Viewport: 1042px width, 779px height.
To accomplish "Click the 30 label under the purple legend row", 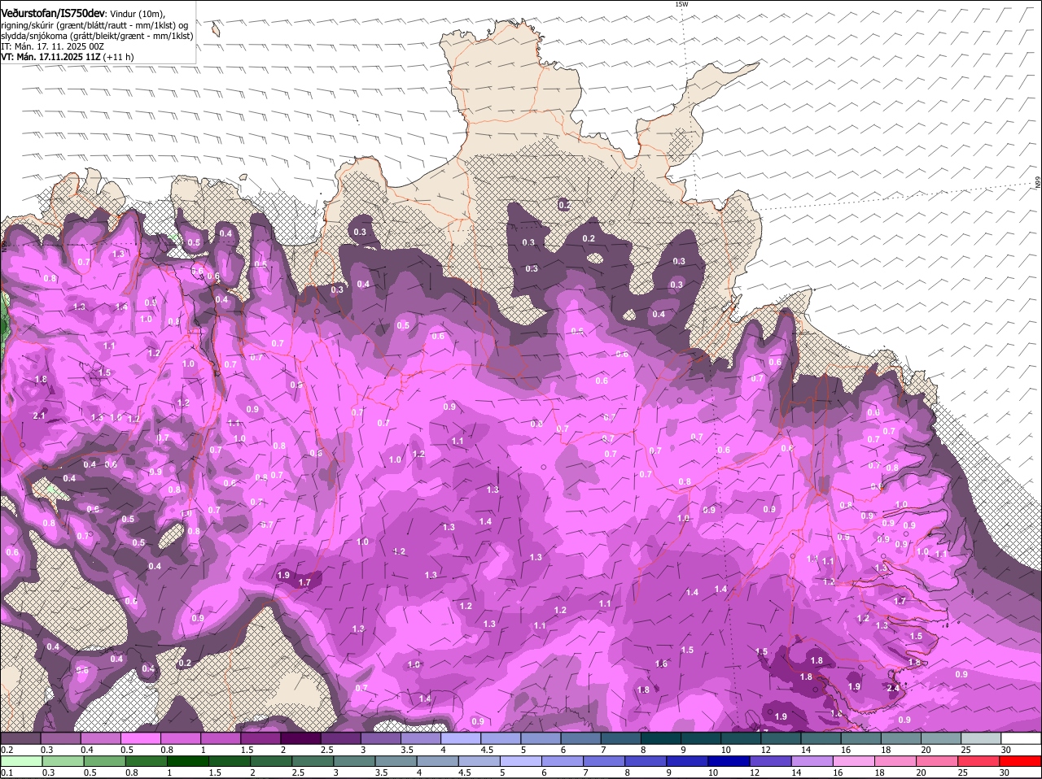I will tap(1006, 749).
